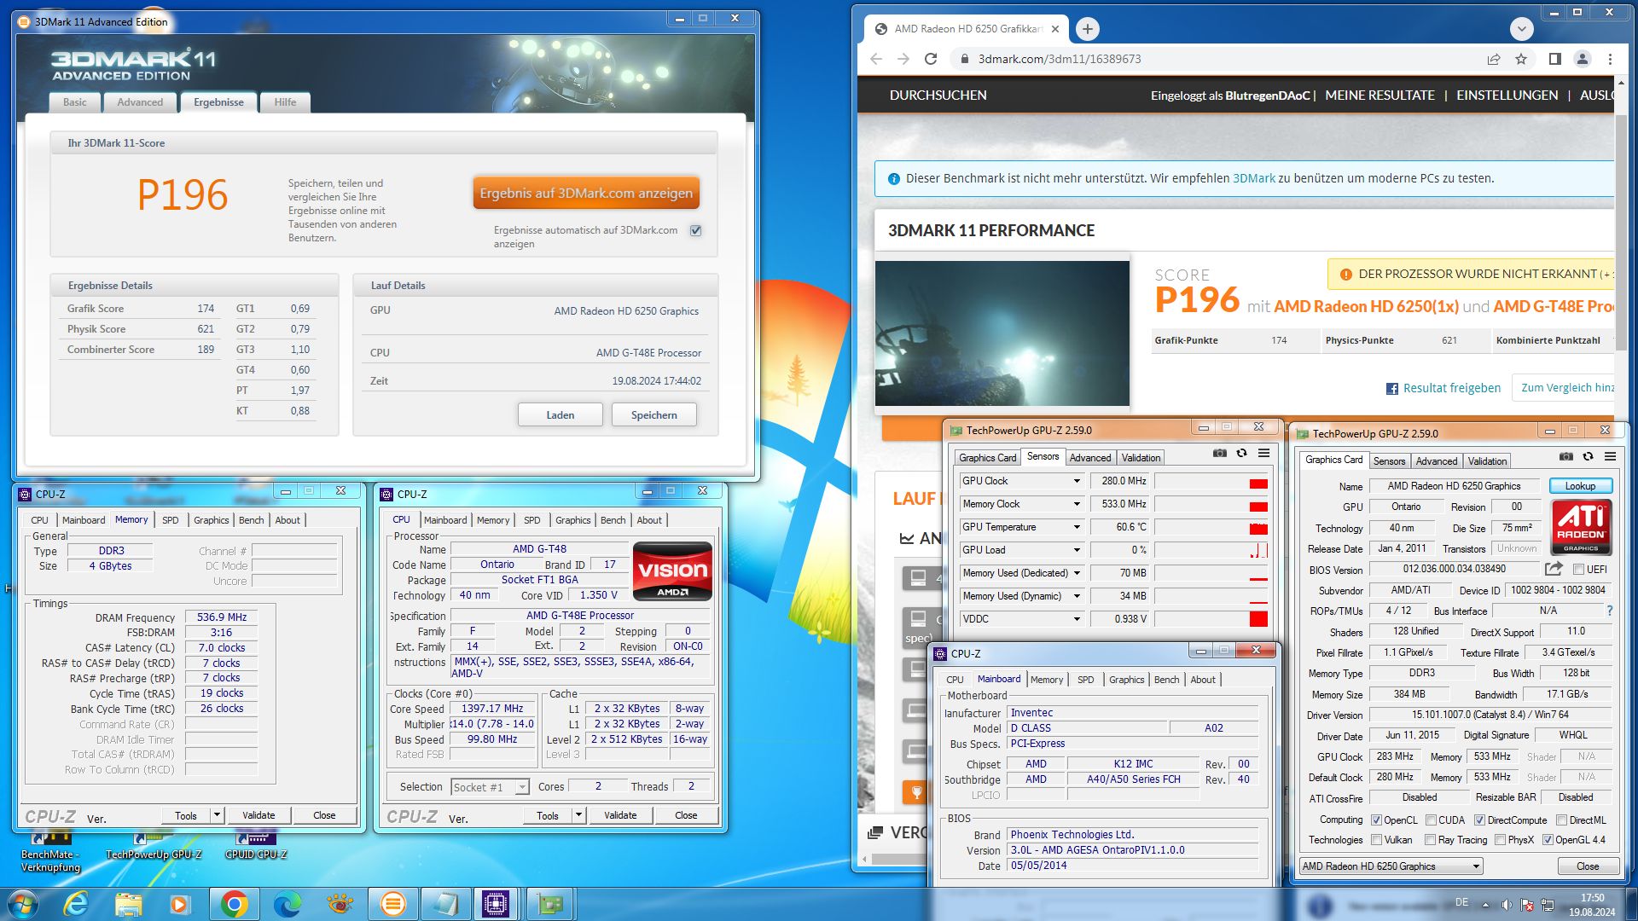Open Validation tab in GPU-Z Graphics Card window

1487,461
